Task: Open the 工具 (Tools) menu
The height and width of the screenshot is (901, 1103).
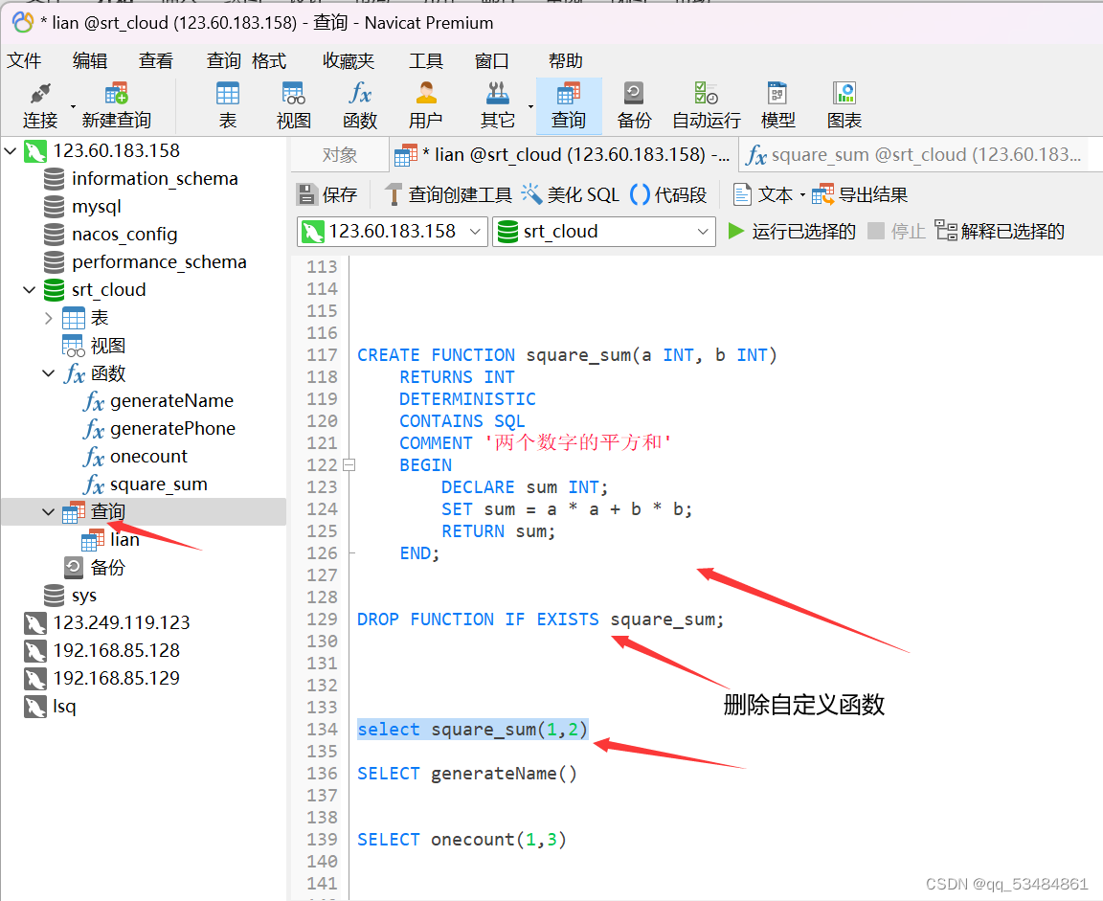Action: pos(427,60)
